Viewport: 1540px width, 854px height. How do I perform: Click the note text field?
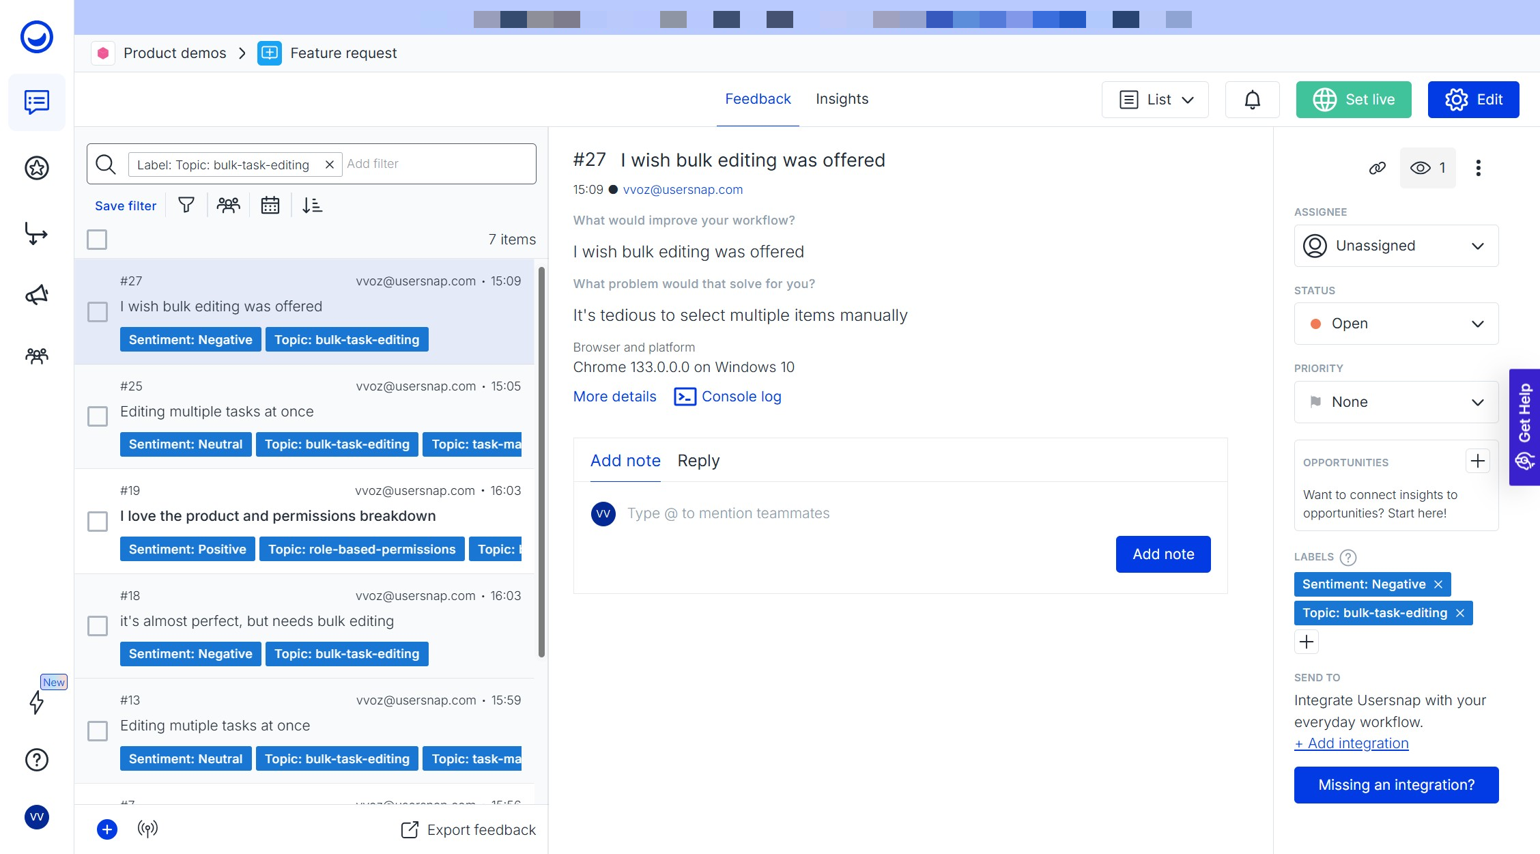point(728,513)
